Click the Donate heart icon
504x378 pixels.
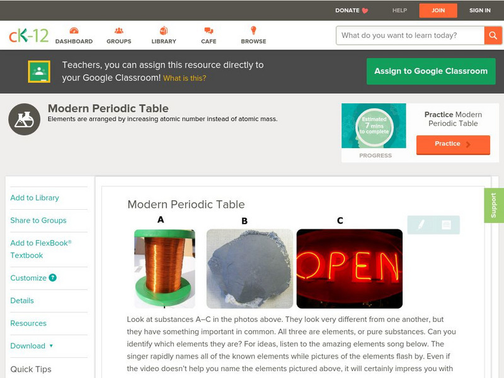click(365, 11)
